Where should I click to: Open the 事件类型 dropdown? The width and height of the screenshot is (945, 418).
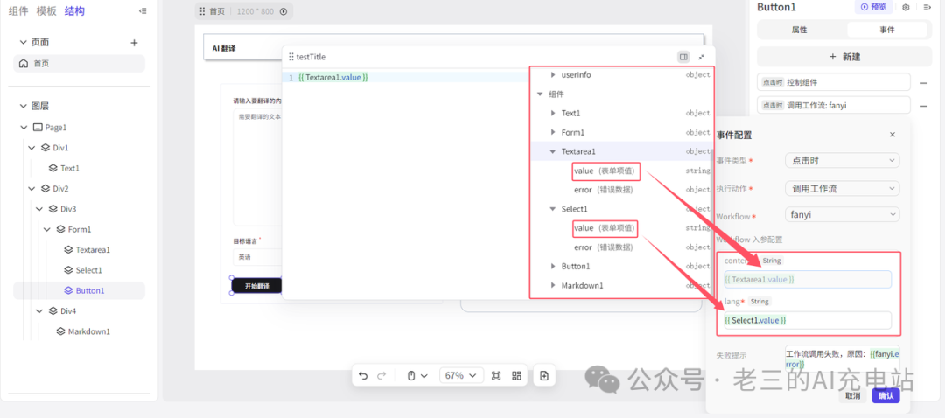843,161
